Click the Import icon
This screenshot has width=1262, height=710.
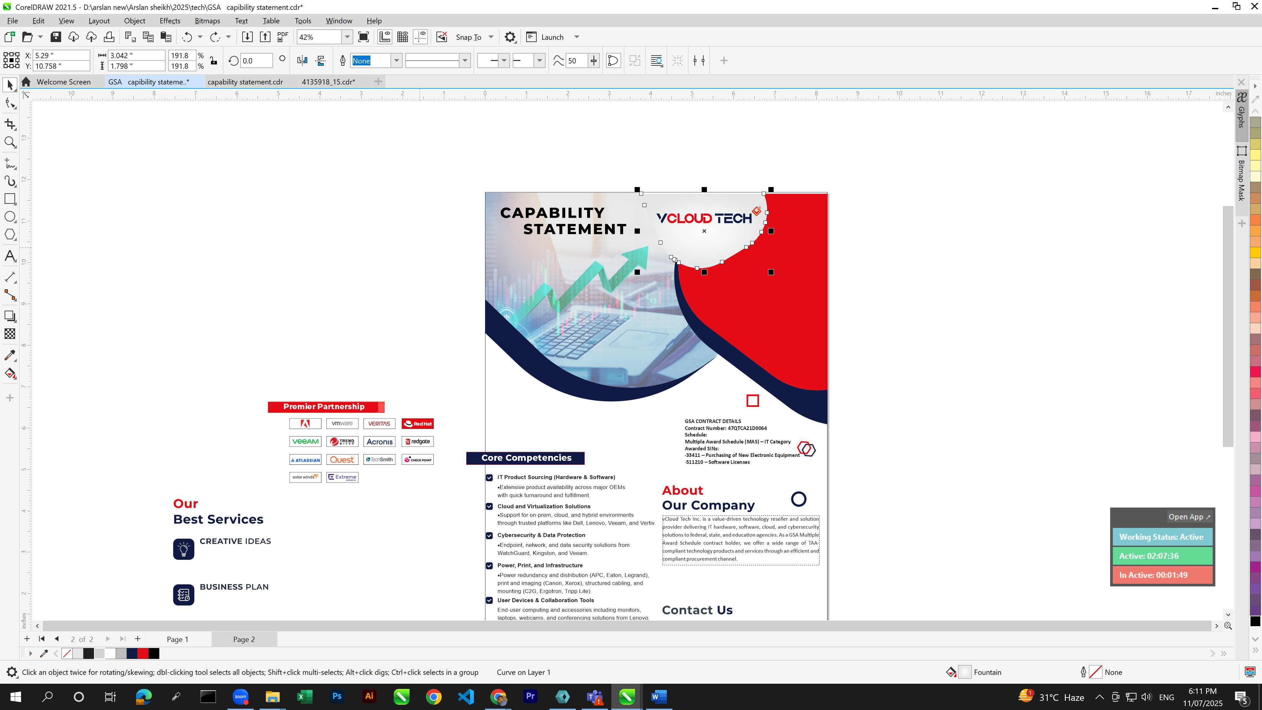[247, 37]
